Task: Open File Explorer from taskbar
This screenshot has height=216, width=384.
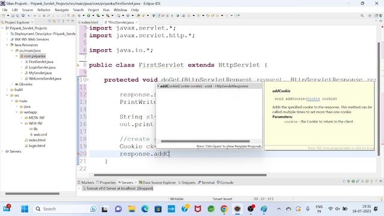Action: [x=132, y=209]
